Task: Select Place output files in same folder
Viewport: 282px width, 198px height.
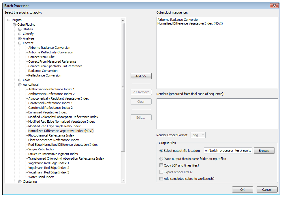Action: point(161,159)
